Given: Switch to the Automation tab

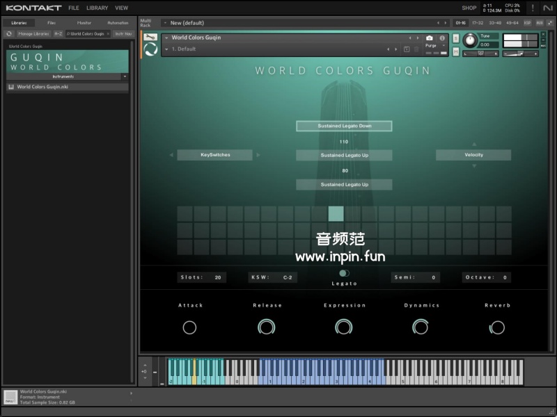Looking at the screenshot, I should tap(118, 23).
